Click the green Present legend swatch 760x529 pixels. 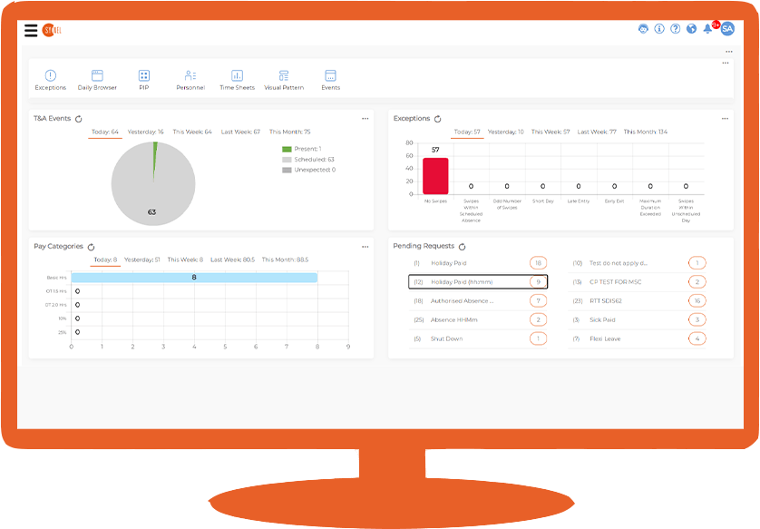(287, 149)
